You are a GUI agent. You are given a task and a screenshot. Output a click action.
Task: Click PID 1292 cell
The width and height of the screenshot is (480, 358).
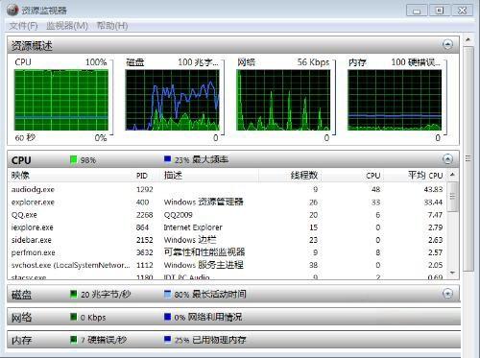(145, 189)
